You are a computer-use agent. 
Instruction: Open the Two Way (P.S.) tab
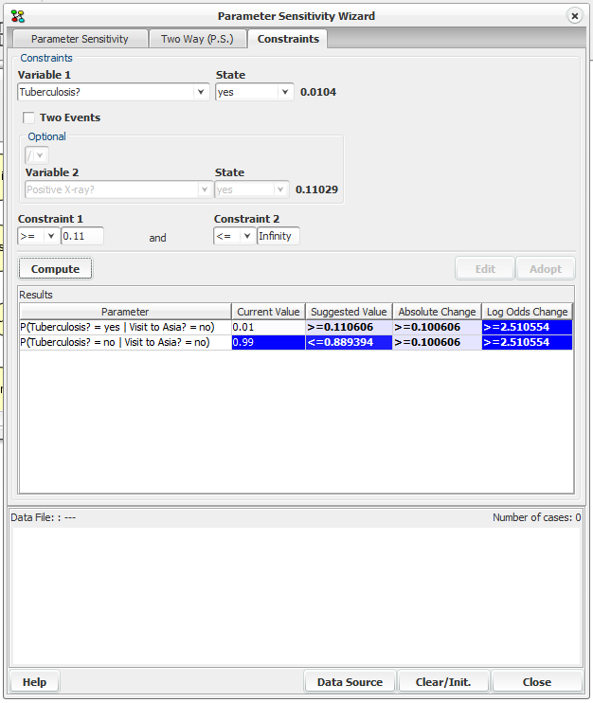click(197, 39)
